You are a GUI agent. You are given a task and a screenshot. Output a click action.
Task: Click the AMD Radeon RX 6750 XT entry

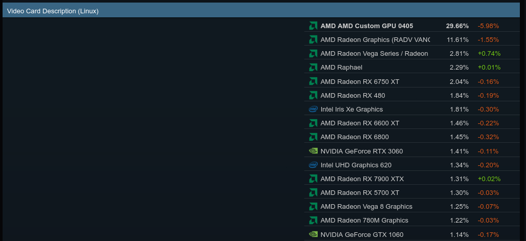(359, 81)
